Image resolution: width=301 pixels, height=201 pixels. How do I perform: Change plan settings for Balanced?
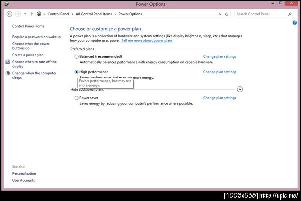(220, 56)
